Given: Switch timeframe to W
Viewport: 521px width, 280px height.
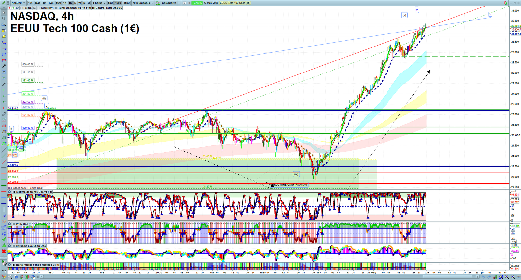Looking at the screenshot, I should click(79, 3).
